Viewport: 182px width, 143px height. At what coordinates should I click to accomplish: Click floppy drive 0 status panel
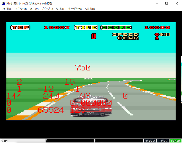click(70, 141)
